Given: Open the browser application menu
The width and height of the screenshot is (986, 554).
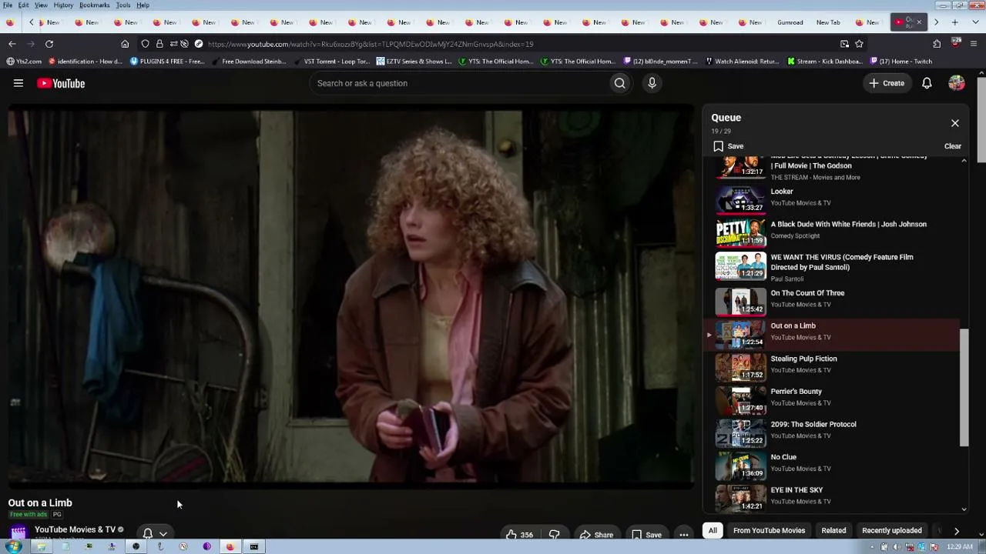Looking at the screenshot, I should 974,44.
